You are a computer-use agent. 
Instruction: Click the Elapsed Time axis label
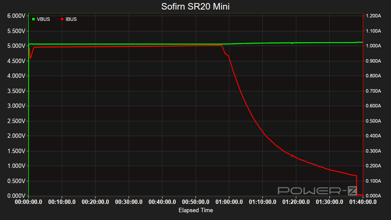[x=196, y=210]
